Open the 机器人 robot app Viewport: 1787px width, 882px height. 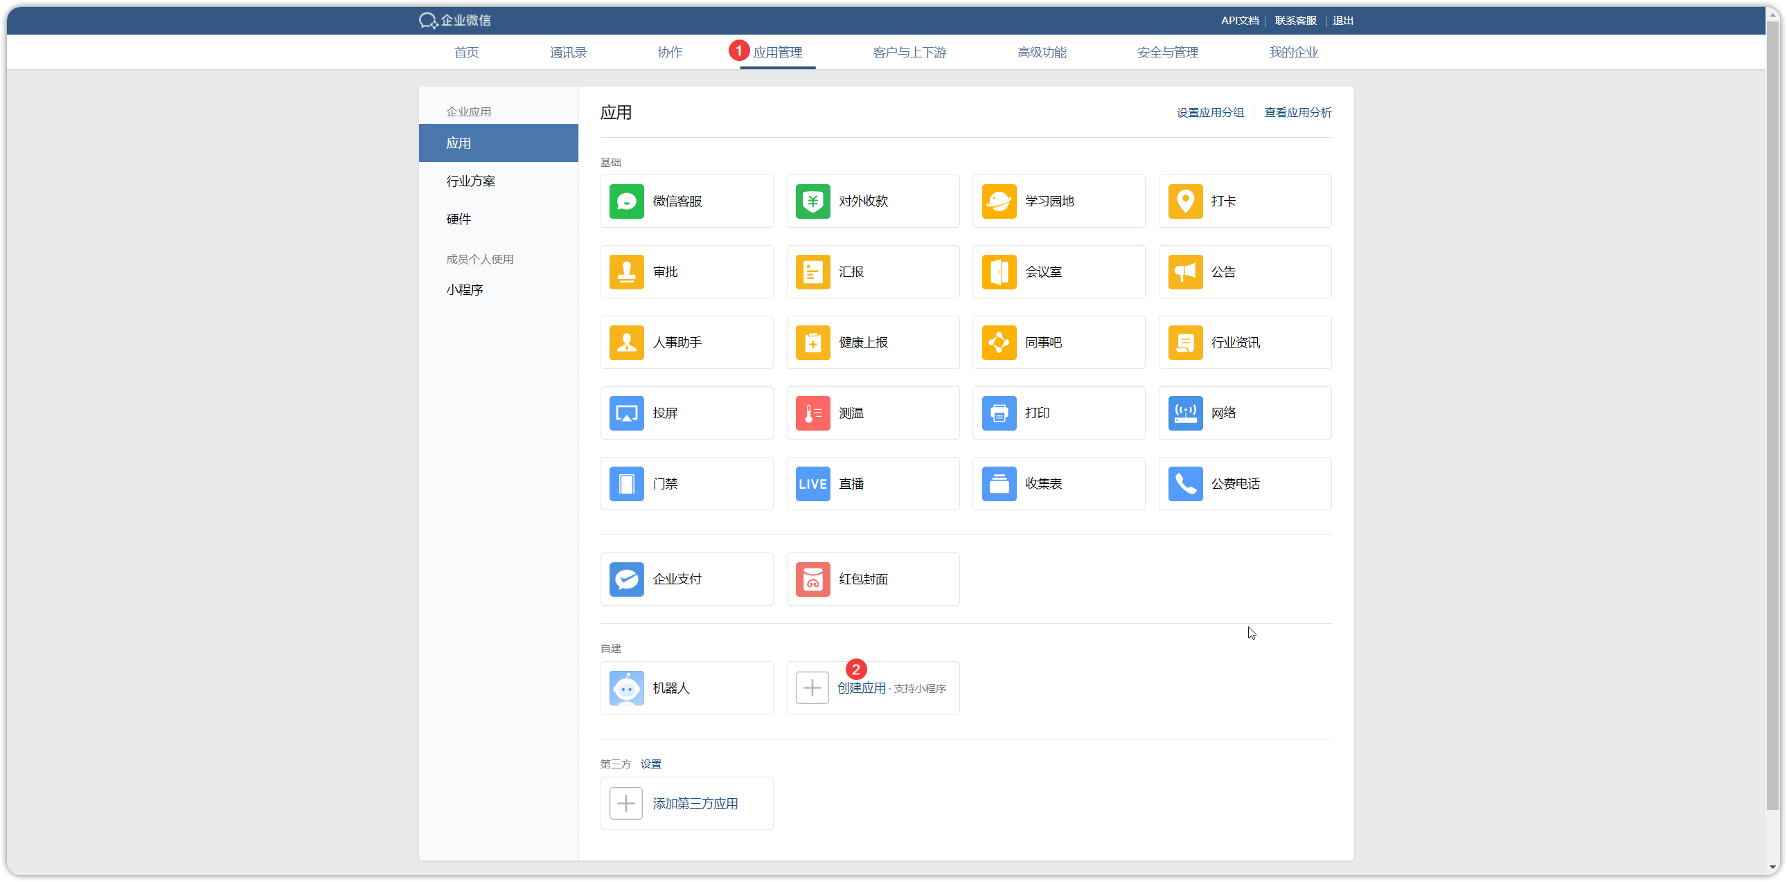pyautogui.click(x=686, y=688)
